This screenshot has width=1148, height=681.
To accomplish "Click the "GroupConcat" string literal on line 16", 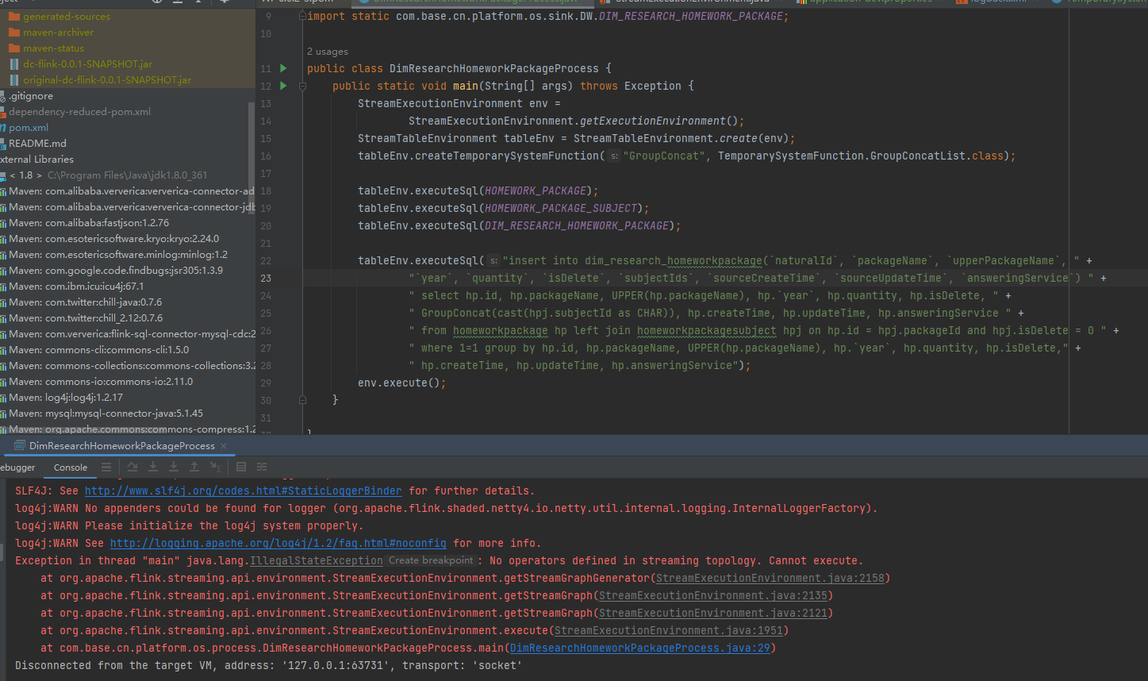I will pos(664,156).
